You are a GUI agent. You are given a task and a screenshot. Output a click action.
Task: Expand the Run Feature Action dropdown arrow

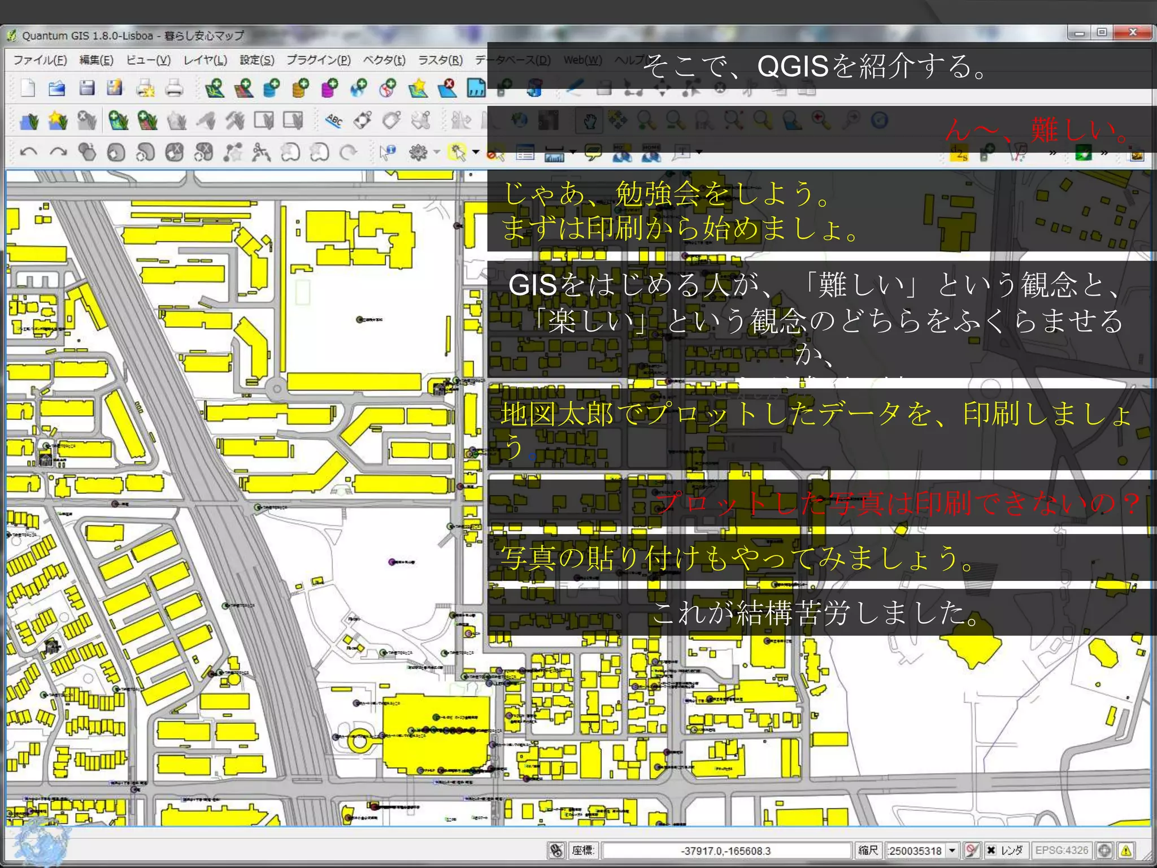point(437,152)
